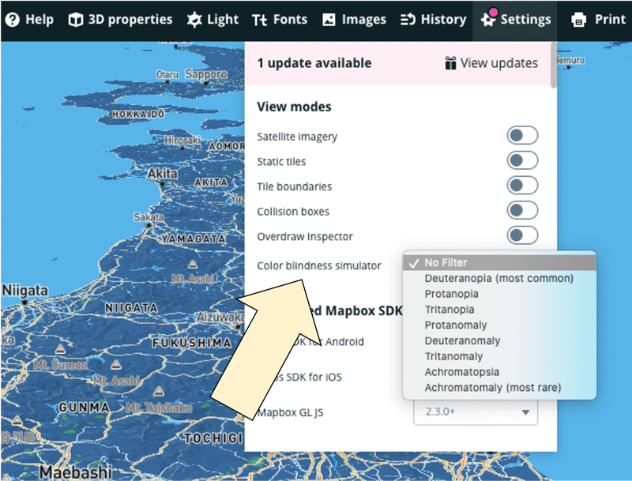
Task: Toggle Tile boundaries on
Action: pos(522,186)
